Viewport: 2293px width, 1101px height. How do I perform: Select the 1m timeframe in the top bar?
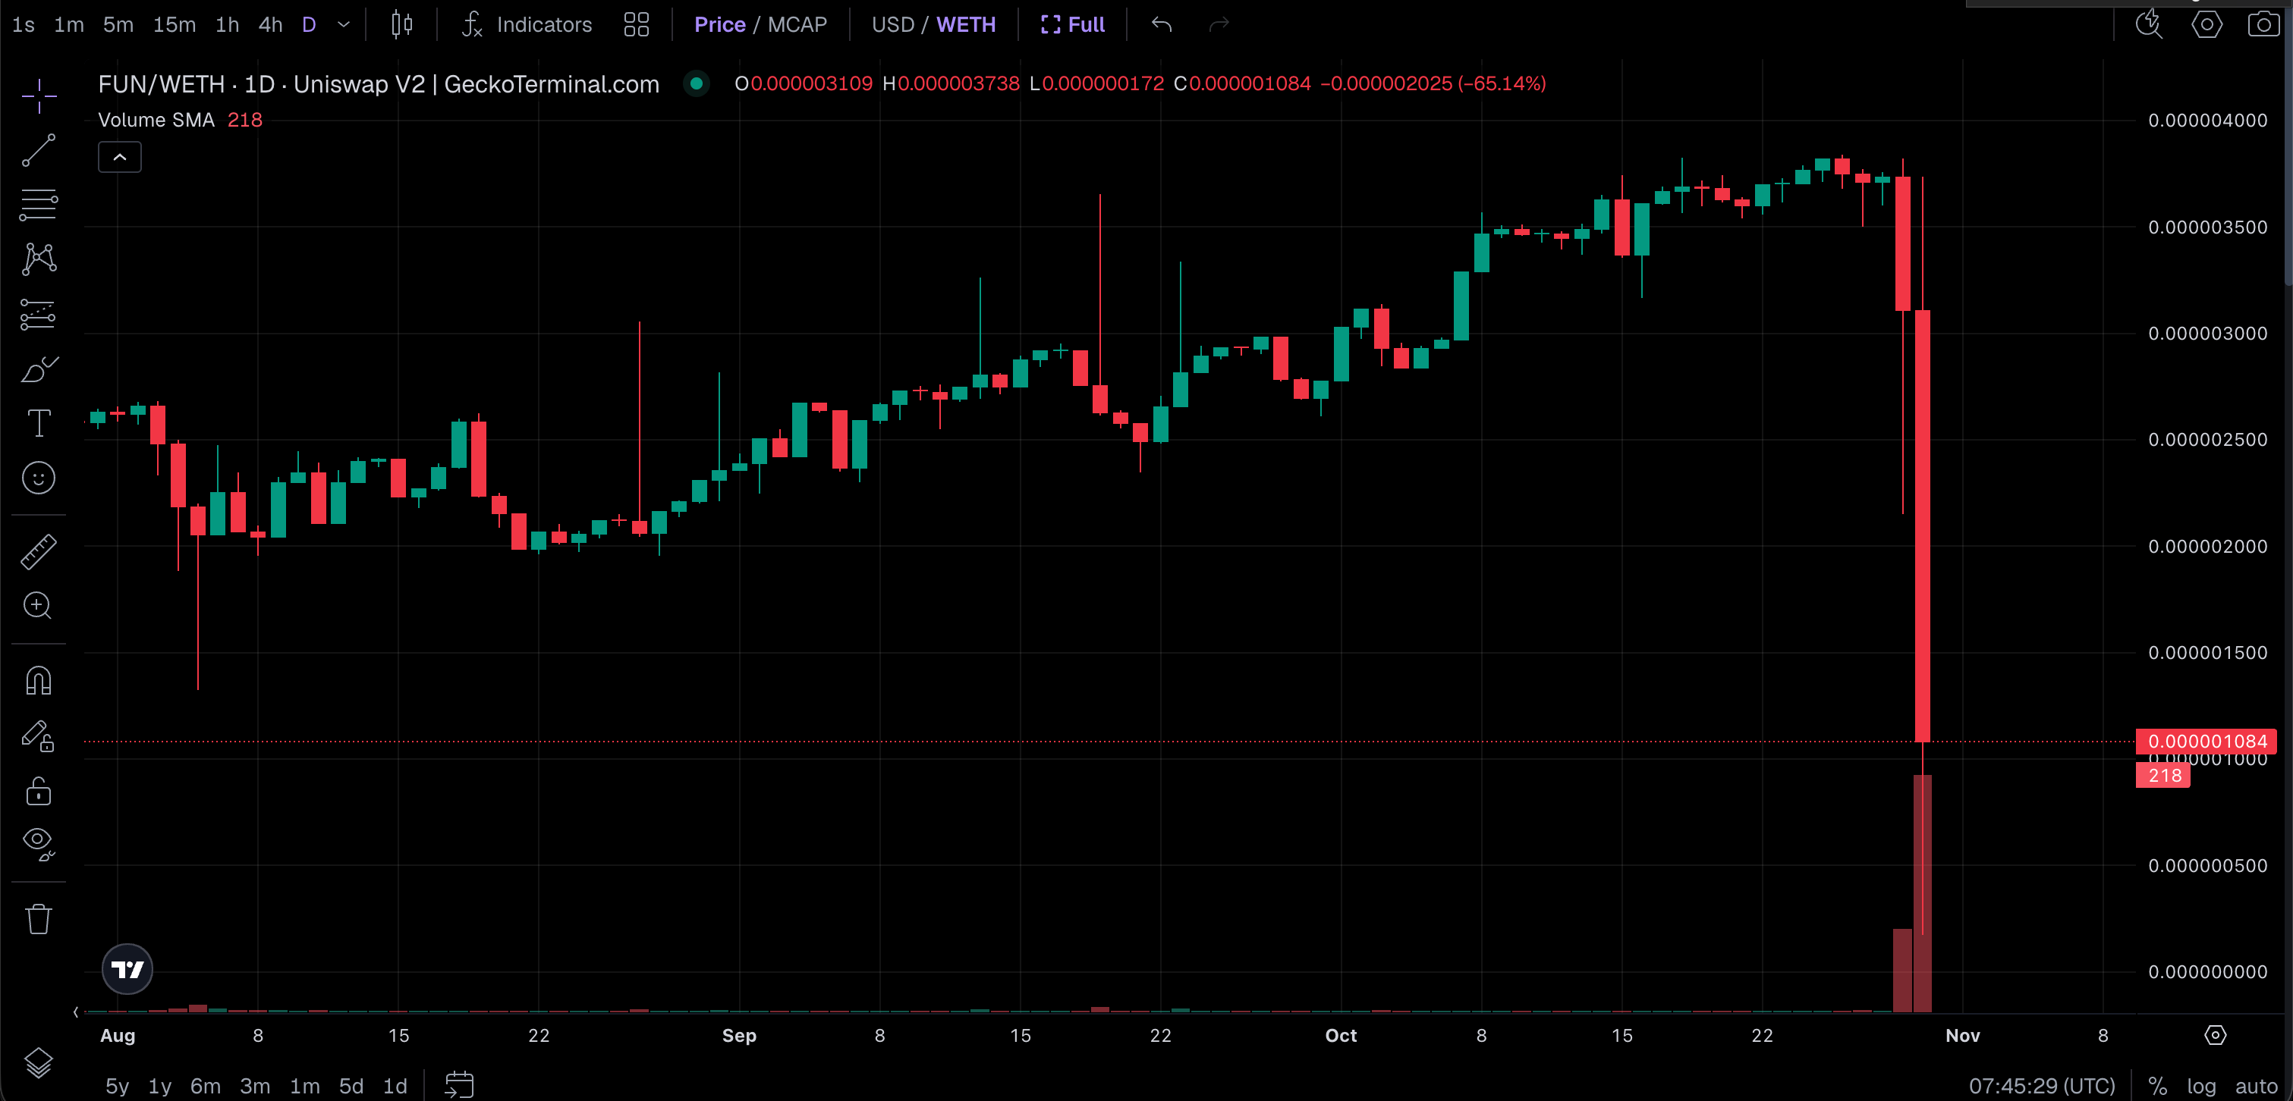coord(68,24)
